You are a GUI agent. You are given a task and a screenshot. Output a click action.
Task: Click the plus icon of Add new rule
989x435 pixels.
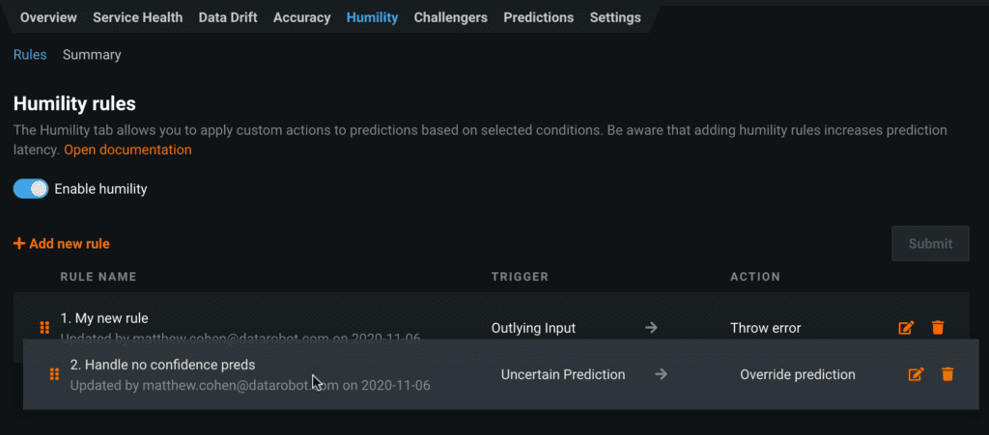click(x=19, y=243)
